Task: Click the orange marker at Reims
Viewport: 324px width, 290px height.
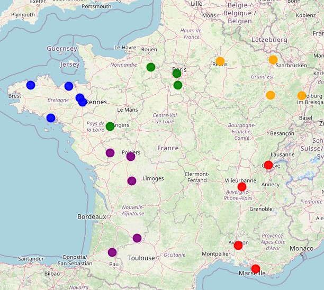Action: coord(220,61)
